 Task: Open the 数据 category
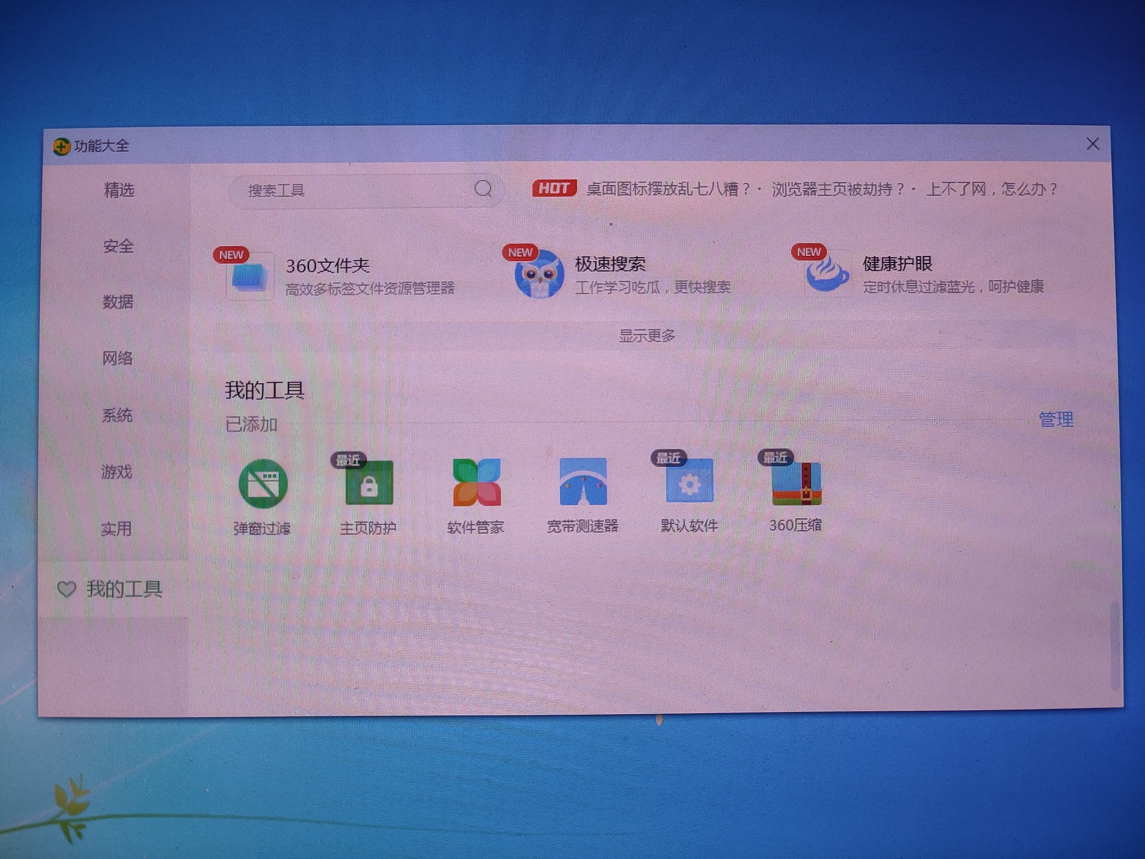point(118,301)
